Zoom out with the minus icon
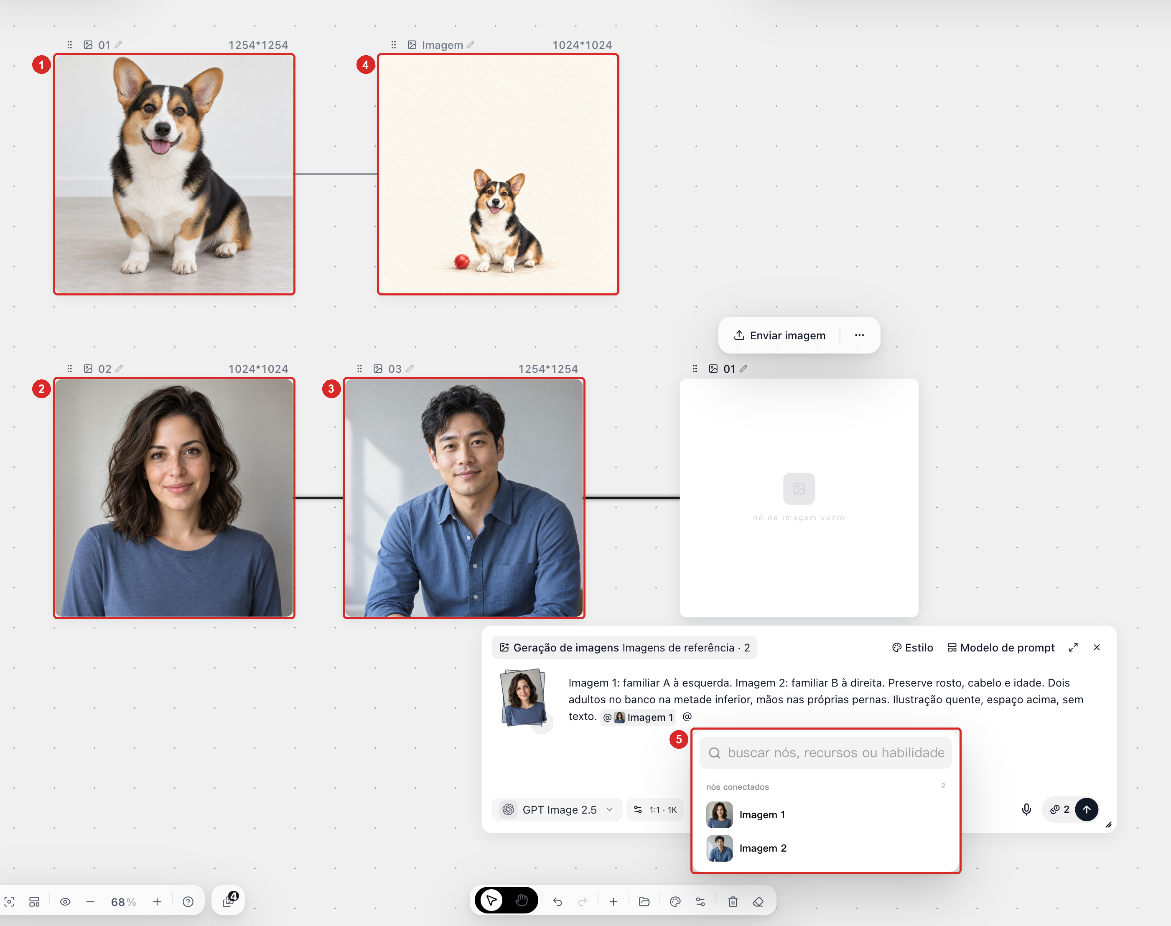The width and height of the screenshot is (1171, 926). (90, 902)
